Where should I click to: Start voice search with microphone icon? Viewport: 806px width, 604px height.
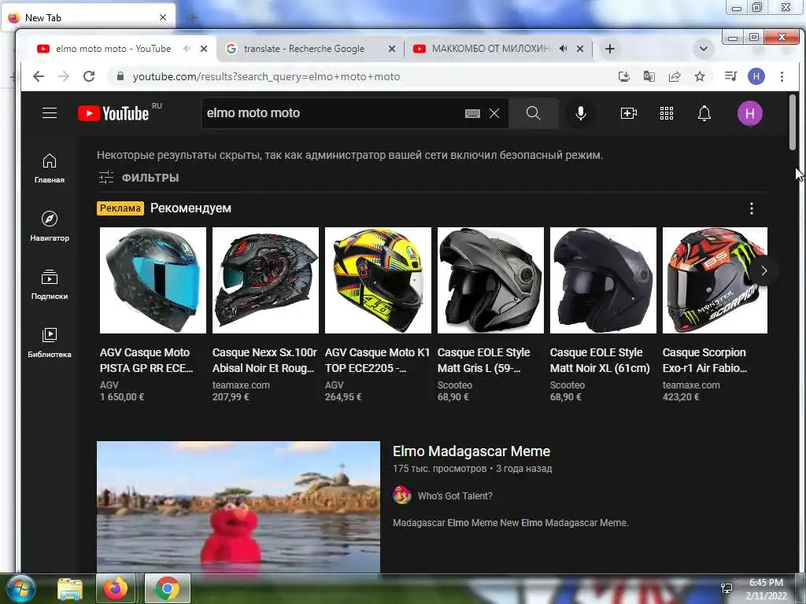(580, 113)
